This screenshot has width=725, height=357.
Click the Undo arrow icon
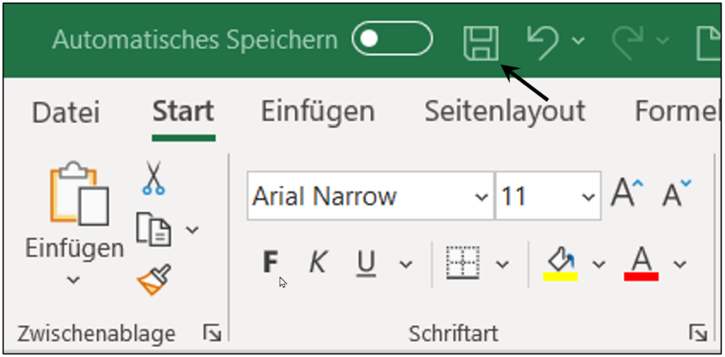(x=542, y=42)
